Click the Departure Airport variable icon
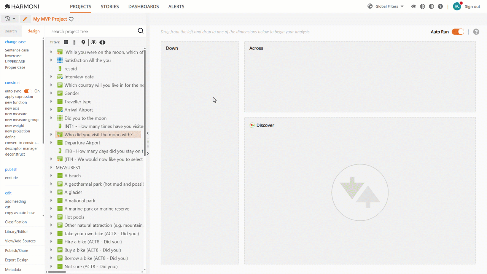 60,143
